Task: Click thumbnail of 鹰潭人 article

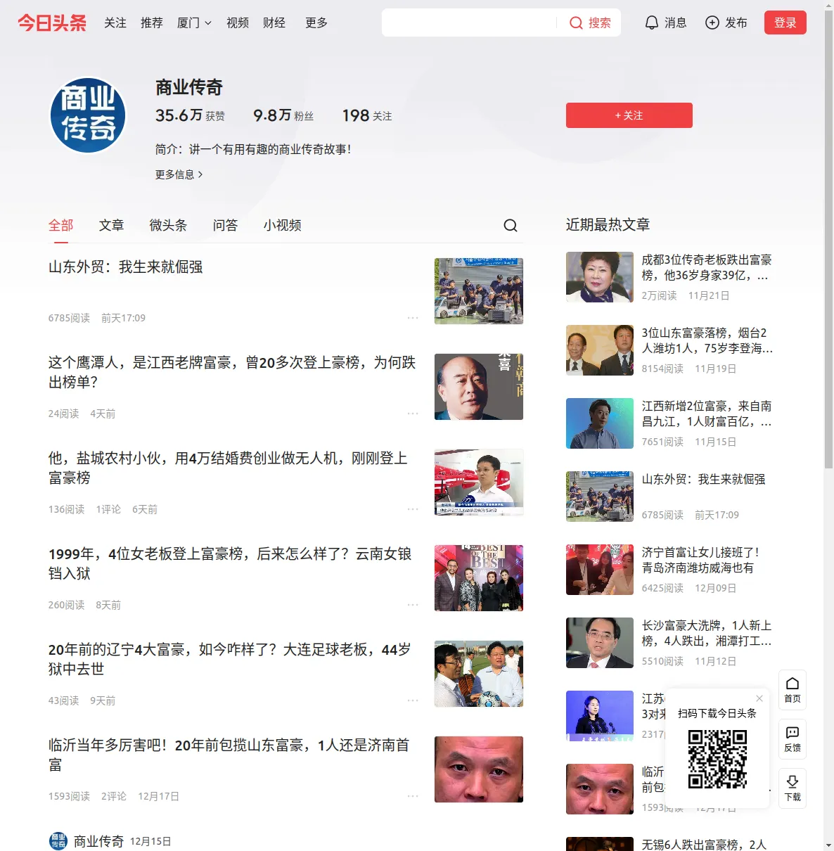Action: click(x=479, y=387)
